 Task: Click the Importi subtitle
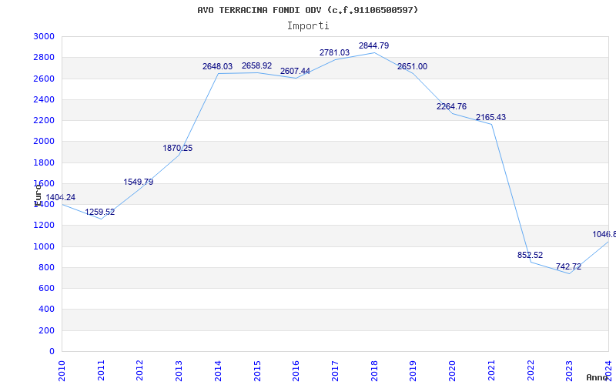[x=308, y=26]
